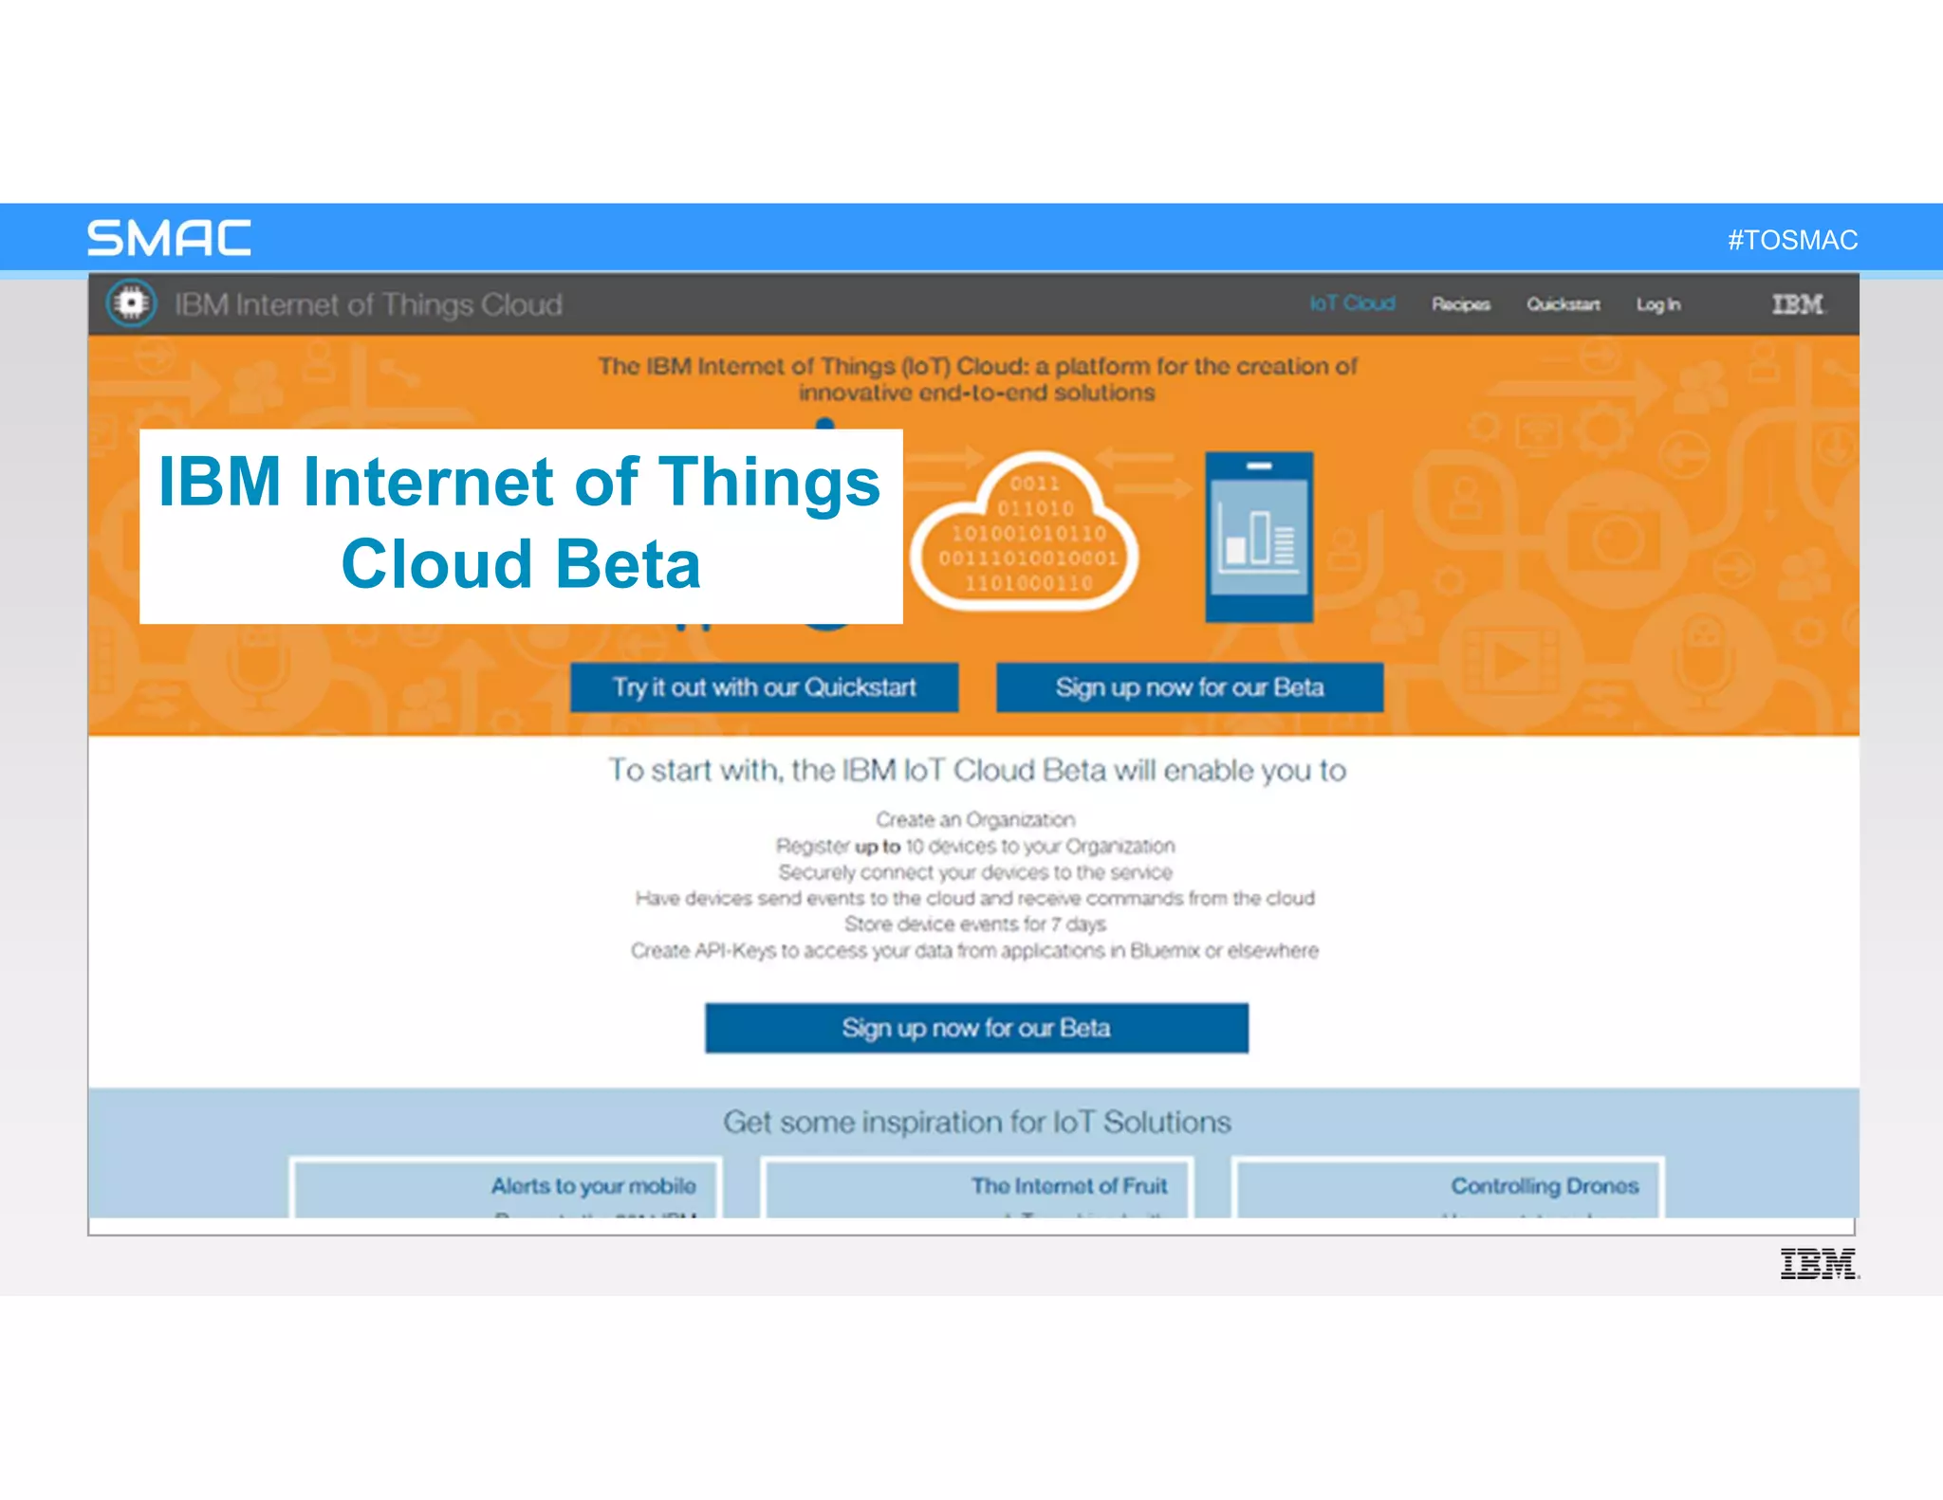Viewport: 1943px width, 1500px height.
Task: Click 'Have devices send events to the cloud' line
Action: pos(975,898)
